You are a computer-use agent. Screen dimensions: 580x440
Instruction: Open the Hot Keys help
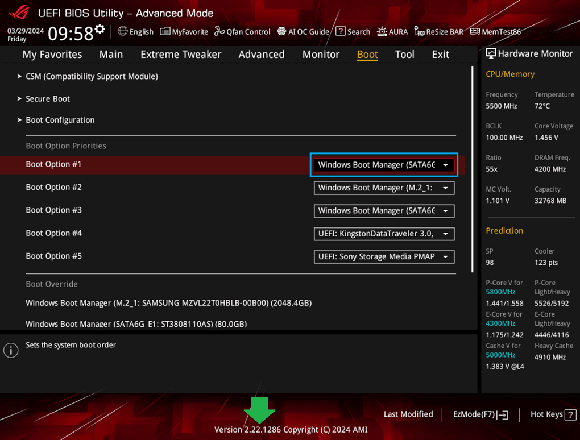point(553,415)
